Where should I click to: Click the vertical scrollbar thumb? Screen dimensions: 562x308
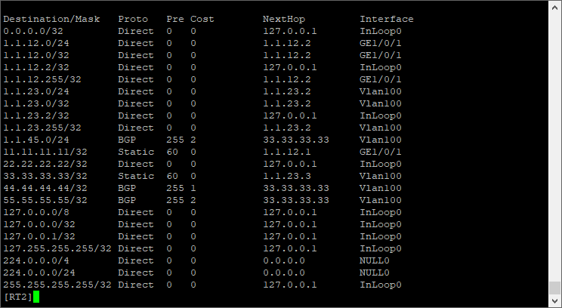tap(555, 287)
